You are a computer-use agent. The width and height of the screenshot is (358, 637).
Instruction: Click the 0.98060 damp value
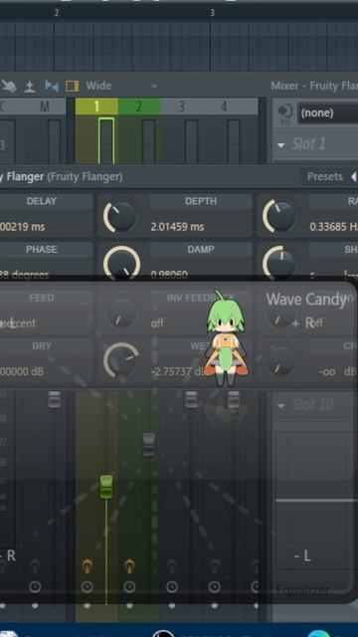[169, 275]
